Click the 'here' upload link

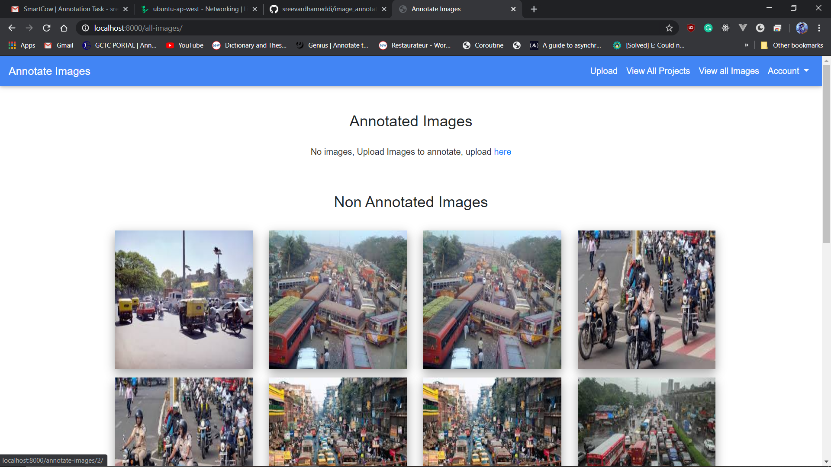click(502, 152)
